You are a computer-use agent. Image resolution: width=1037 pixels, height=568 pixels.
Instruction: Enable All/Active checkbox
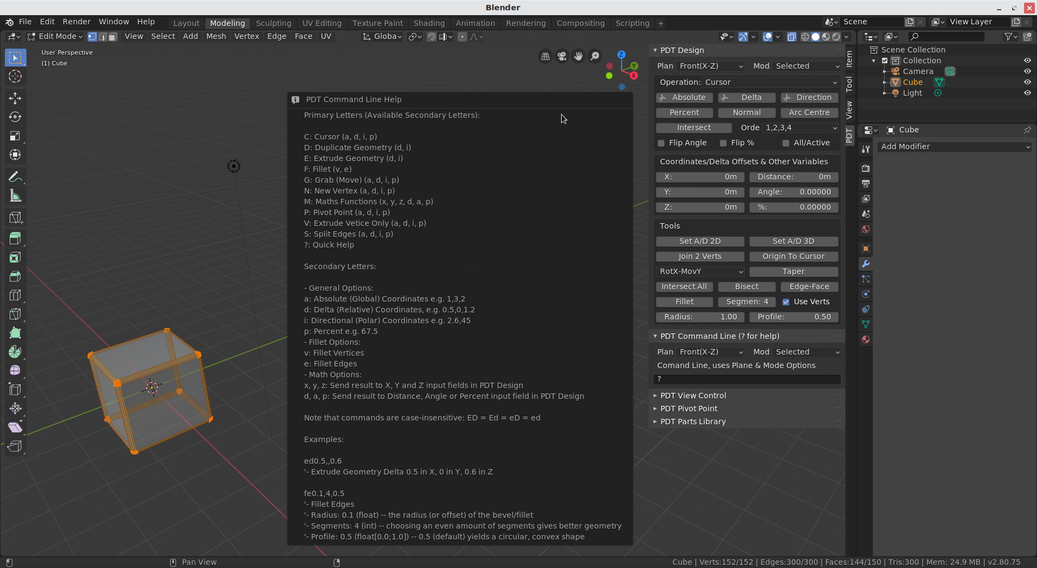point(786,143)
